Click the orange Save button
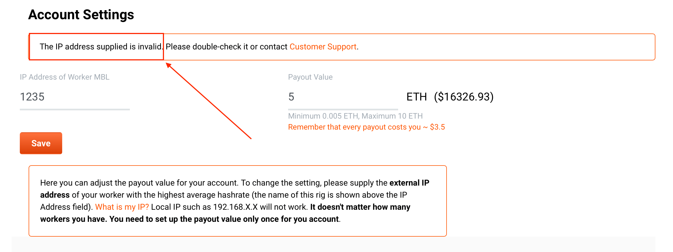 coord(41,143)
